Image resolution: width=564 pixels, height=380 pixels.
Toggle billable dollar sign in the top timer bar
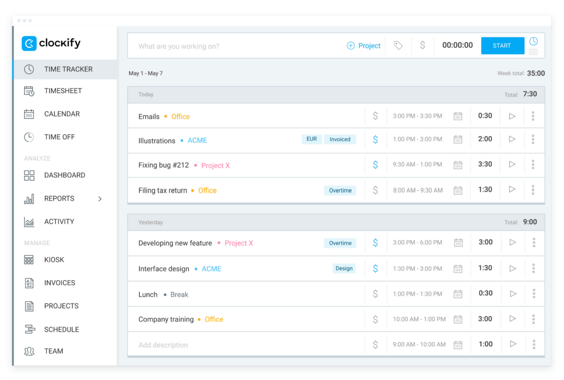tap(423, 45)
